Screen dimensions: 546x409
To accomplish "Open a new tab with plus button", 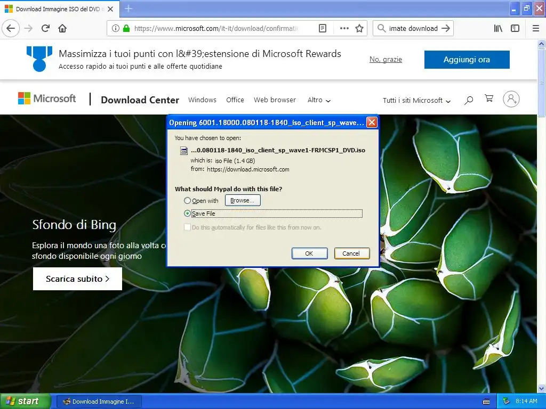I will 129,9.
